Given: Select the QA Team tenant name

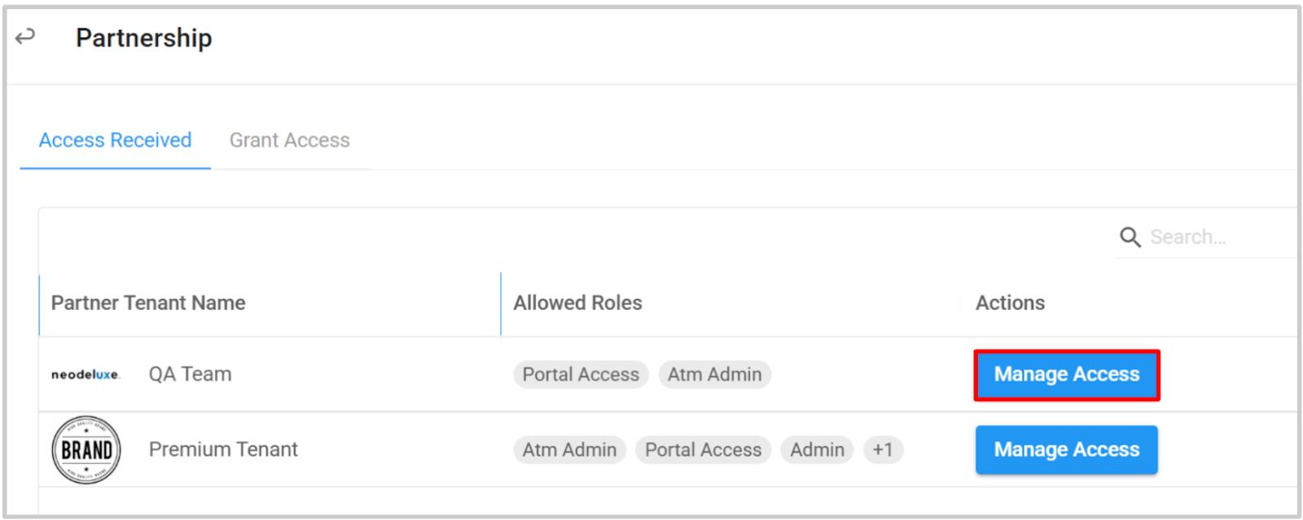Looking at the screenshot, I should (190, 374).
